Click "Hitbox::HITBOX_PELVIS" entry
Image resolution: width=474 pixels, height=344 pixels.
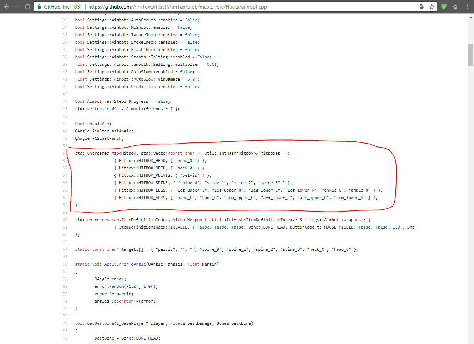(144, 175)
